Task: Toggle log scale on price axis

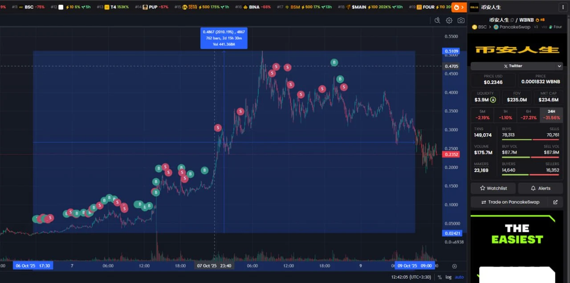Action: (x=448, y=277)
